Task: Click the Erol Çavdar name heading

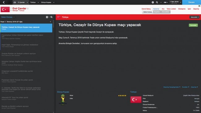Action: coord(19,8)
